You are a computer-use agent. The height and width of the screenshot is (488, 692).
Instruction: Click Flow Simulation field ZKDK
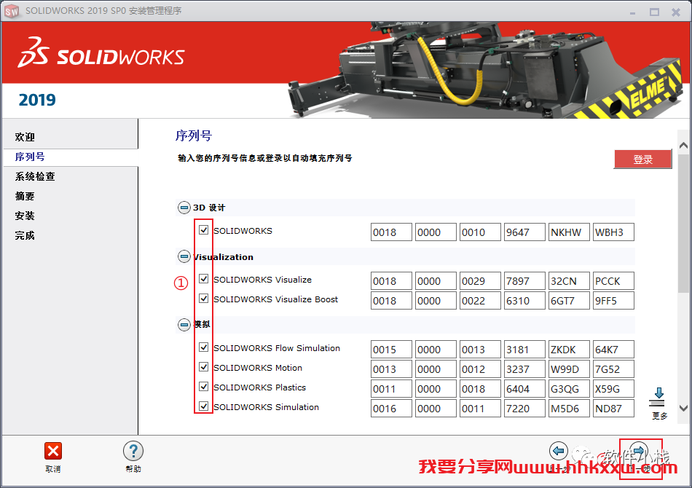click(x=570, y=350)
